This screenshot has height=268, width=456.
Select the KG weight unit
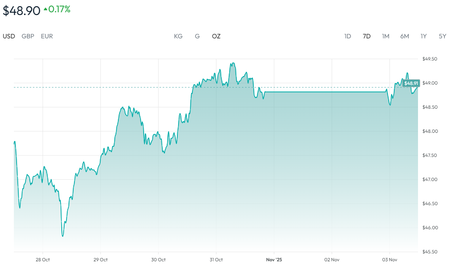pyautogui.click(x=178, y=36)
